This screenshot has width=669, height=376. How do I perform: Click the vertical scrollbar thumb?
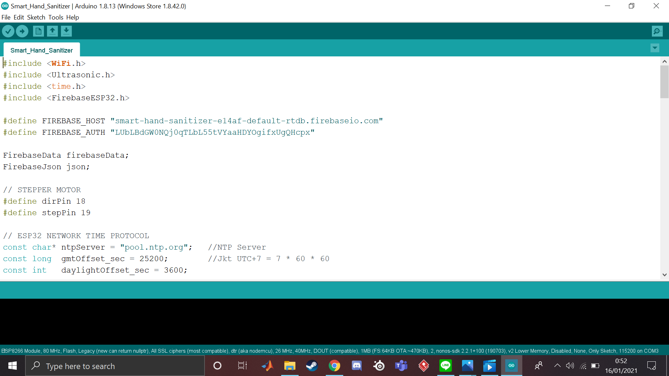[x=664, y=82]
